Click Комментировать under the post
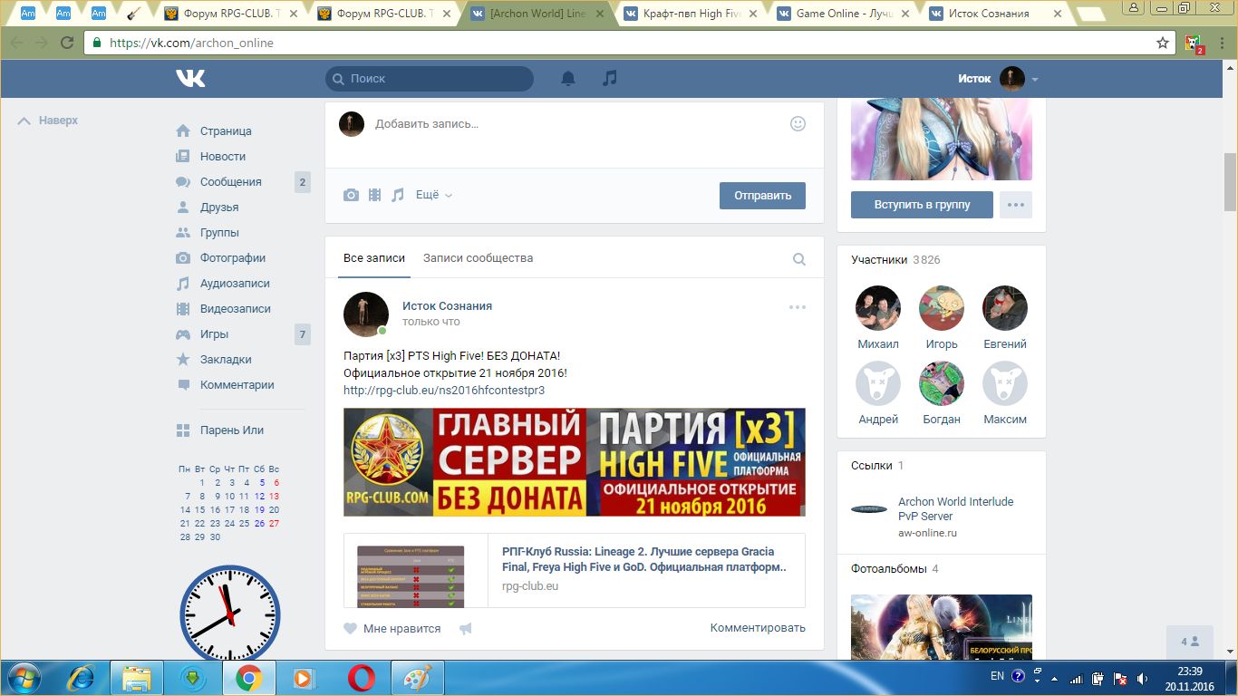 [x=758, y=628]
